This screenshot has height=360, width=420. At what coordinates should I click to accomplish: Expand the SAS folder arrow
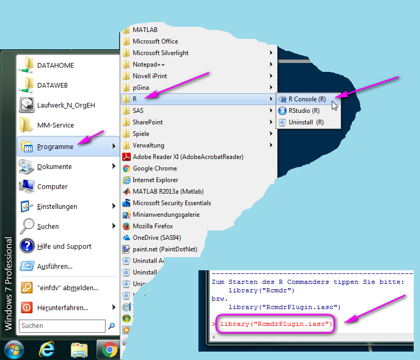click(271, 110)
